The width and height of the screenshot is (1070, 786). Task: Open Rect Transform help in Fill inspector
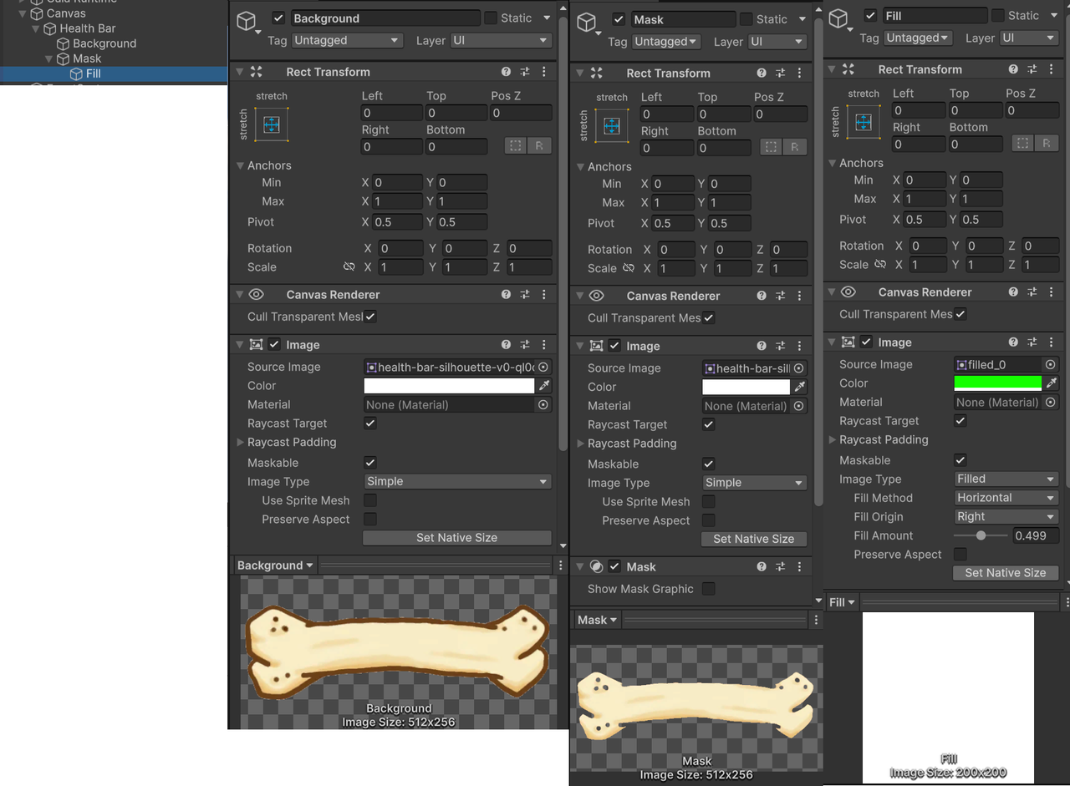1013,69
